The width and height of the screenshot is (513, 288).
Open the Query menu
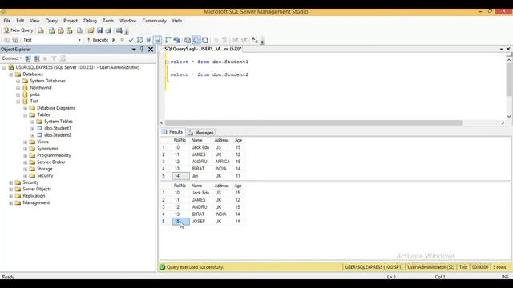coord(51,21)
